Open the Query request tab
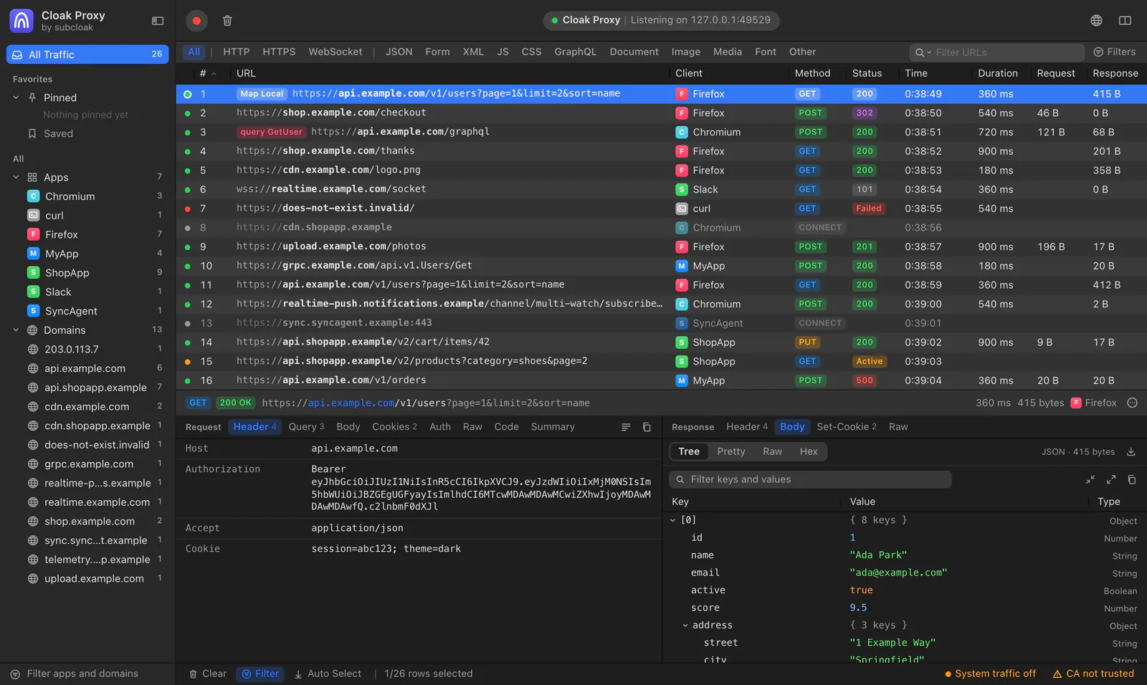This screenshot has width=1147, height=685. click(x=306, y=427)
